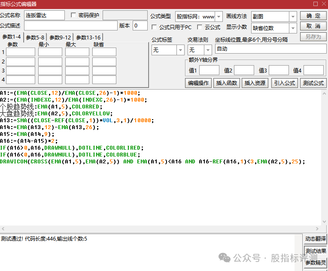Run 测试公式 test formula button

(313, 83)
